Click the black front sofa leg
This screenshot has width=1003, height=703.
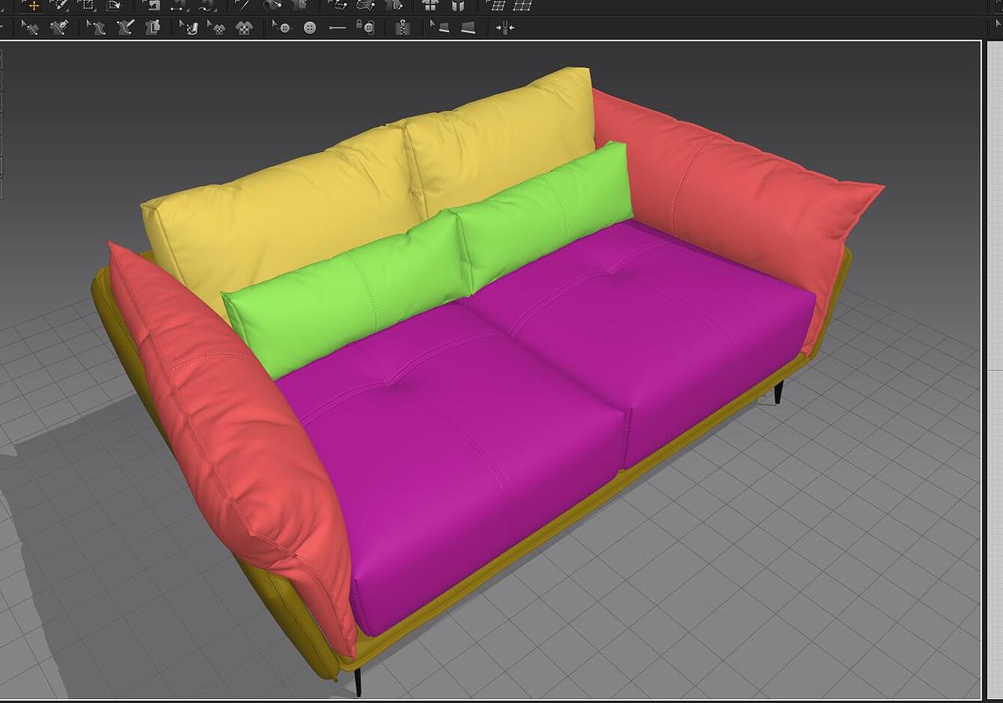(x=358, y=682)
